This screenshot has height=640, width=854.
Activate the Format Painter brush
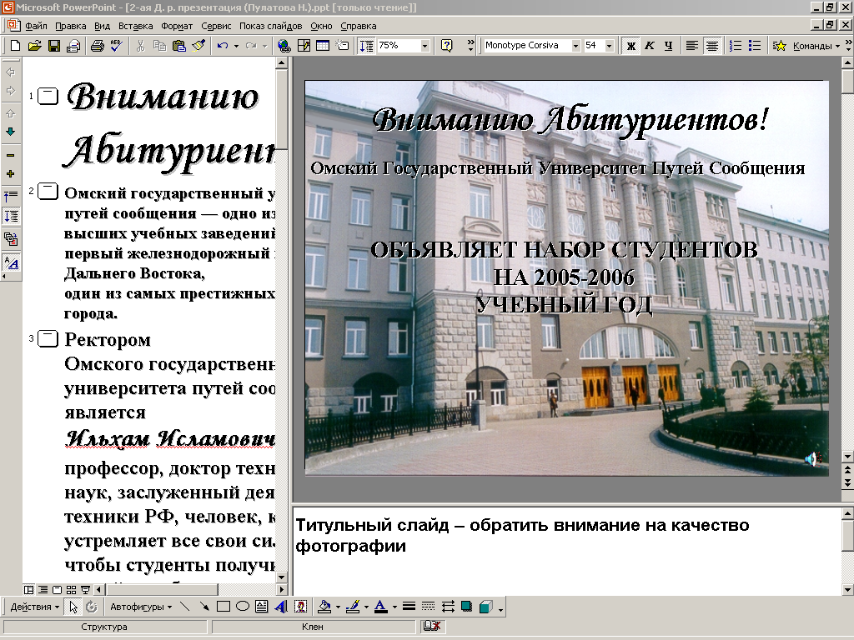[198, 46]
